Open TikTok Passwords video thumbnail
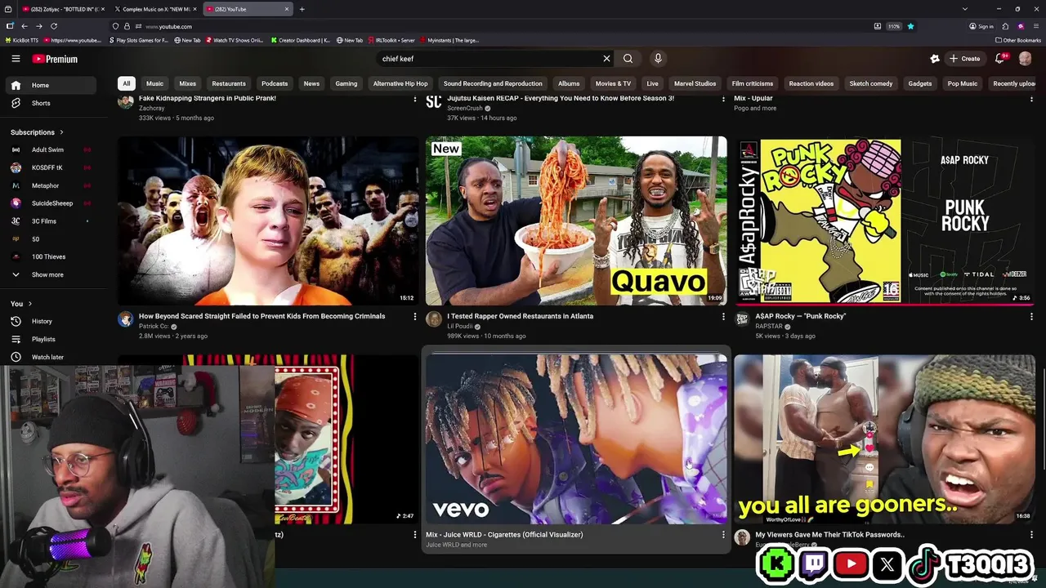 (x=884, y=439)
